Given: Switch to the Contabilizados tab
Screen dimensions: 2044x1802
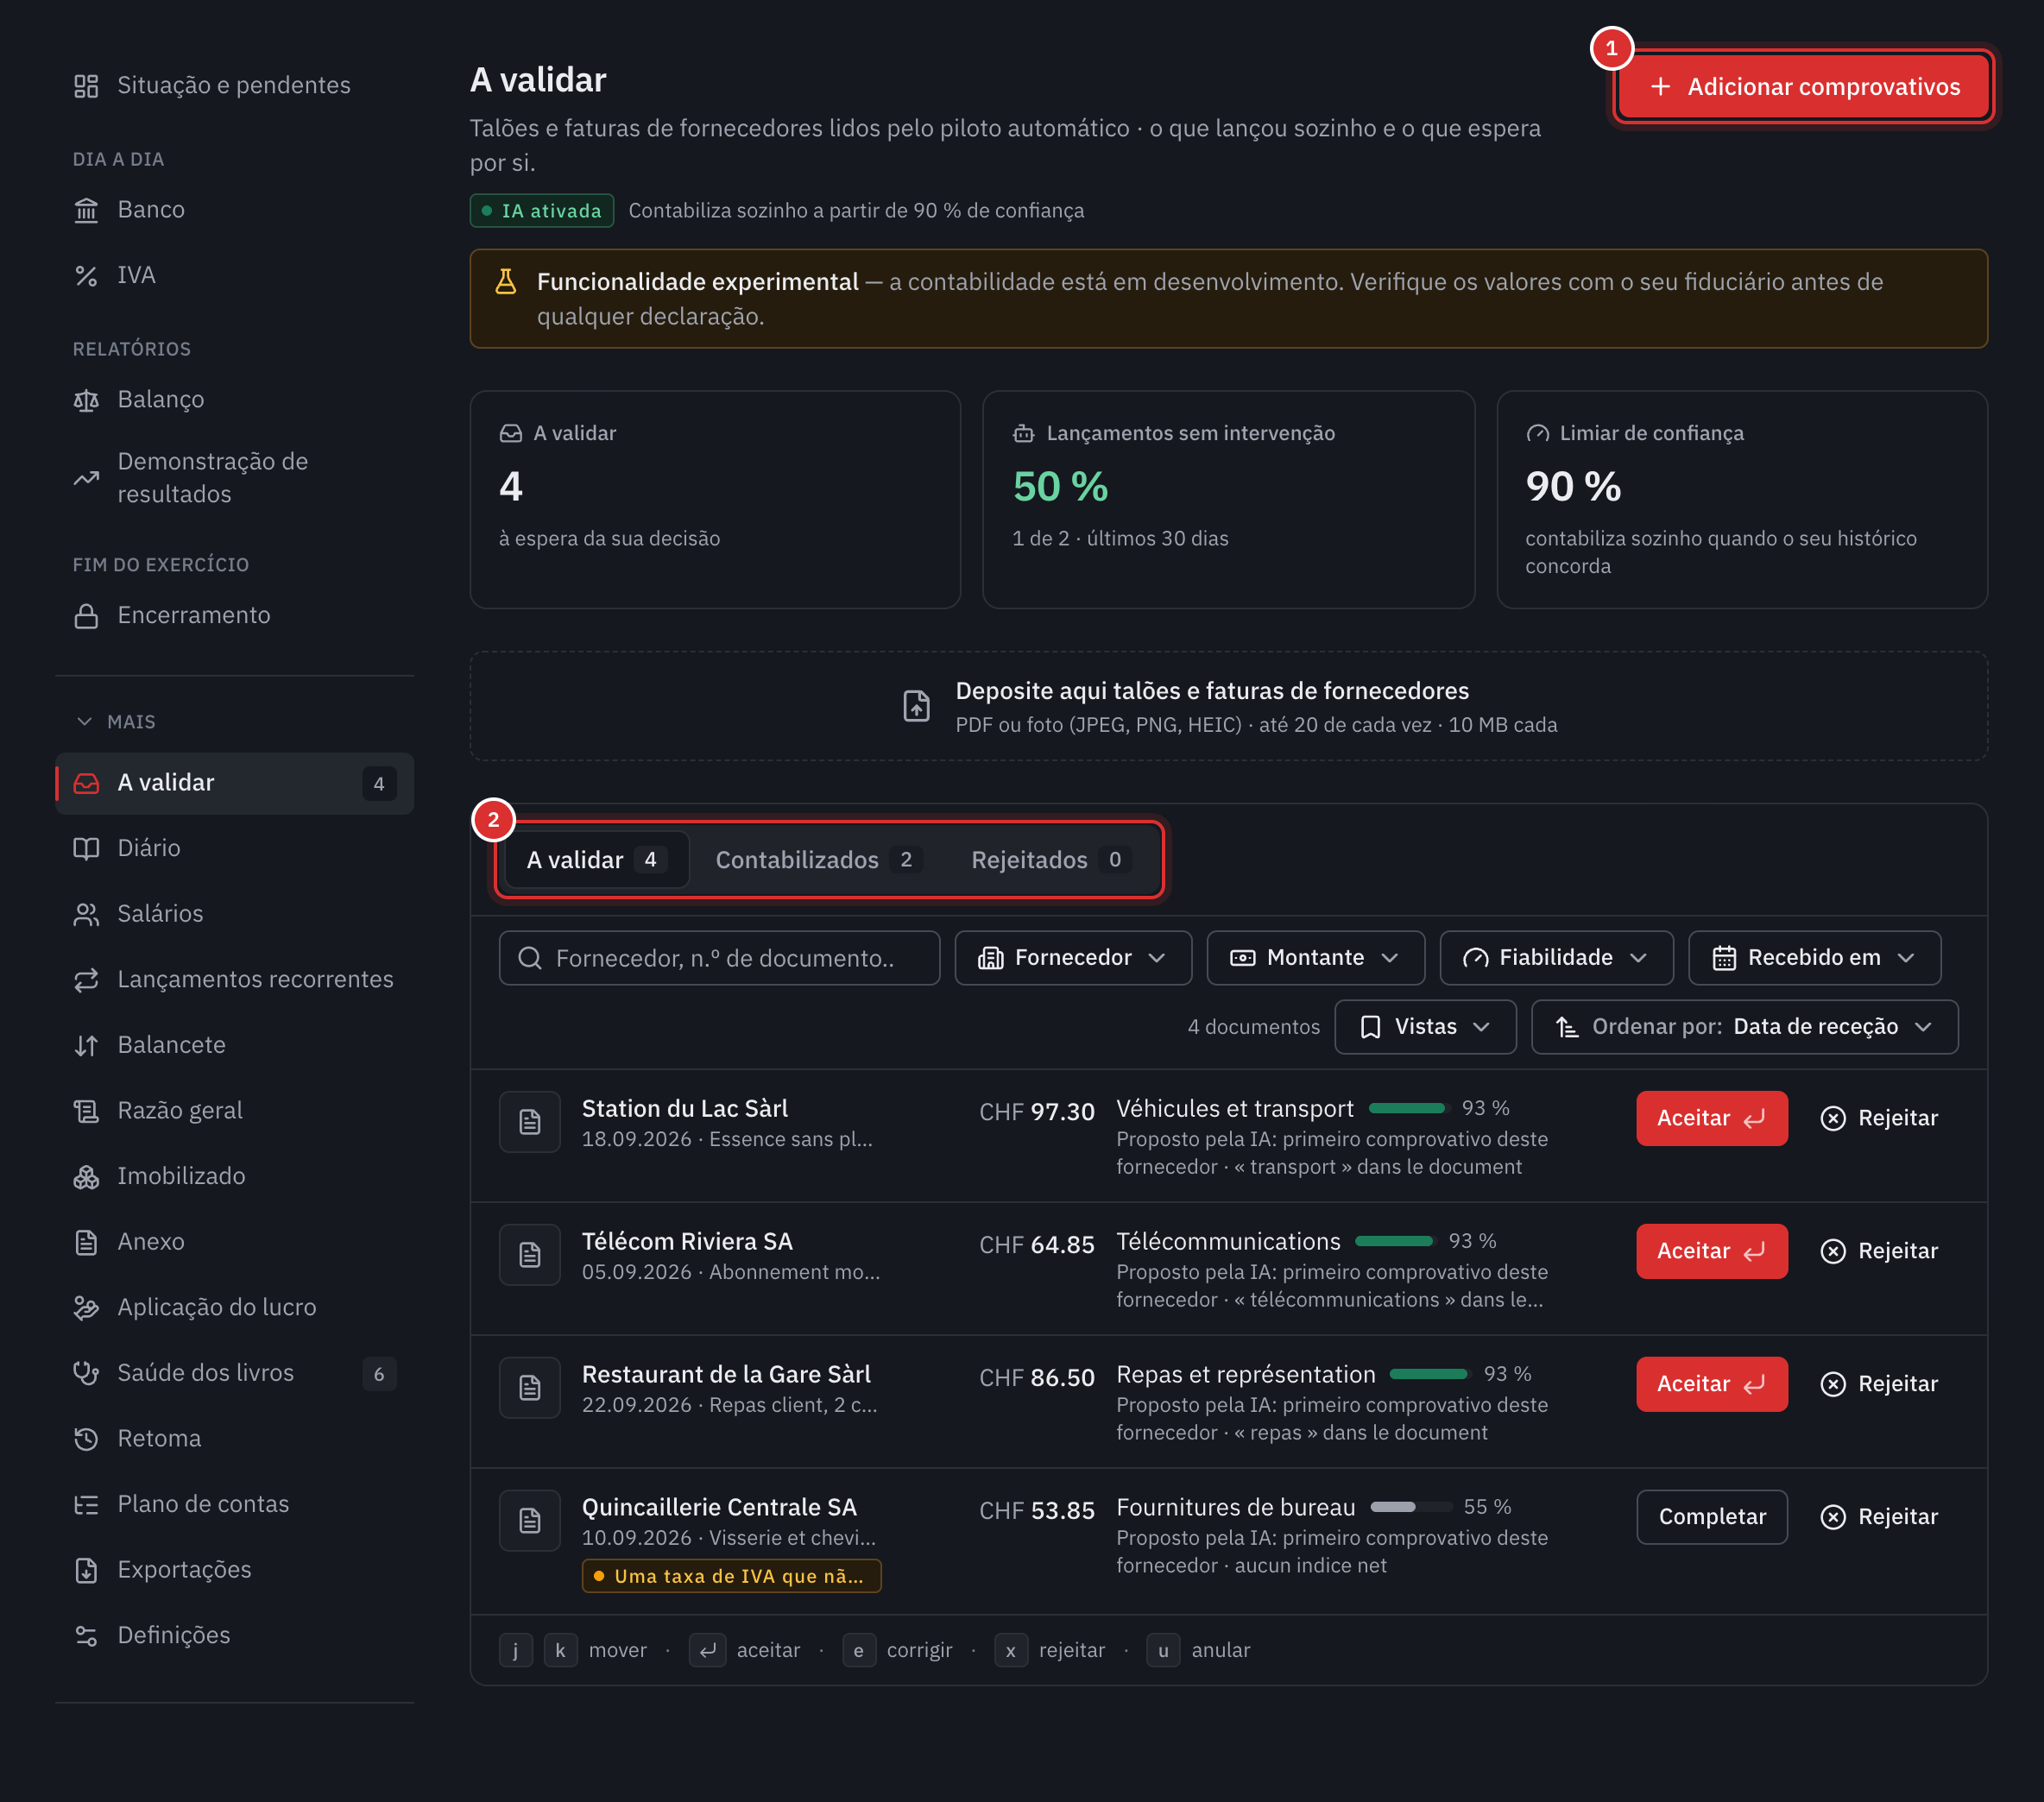Looking at the screenshot, I should tap(818, 860).
